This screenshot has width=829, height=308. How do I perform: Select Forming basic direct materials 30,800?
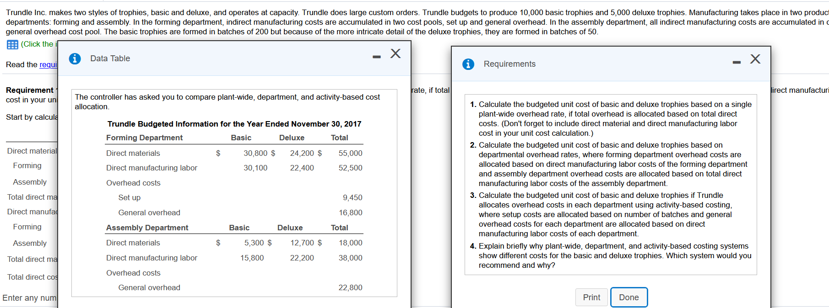(x=255, y=153)
